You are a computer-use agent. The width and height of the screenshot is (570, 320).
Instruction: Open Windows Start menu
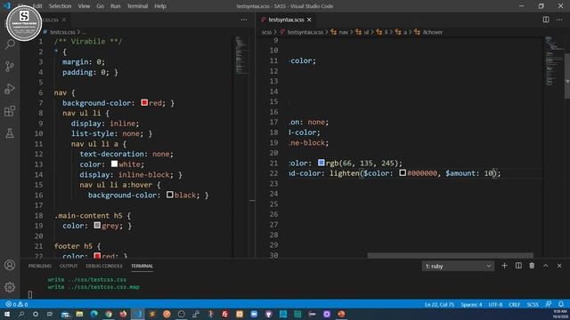click(x=7, y=314)
